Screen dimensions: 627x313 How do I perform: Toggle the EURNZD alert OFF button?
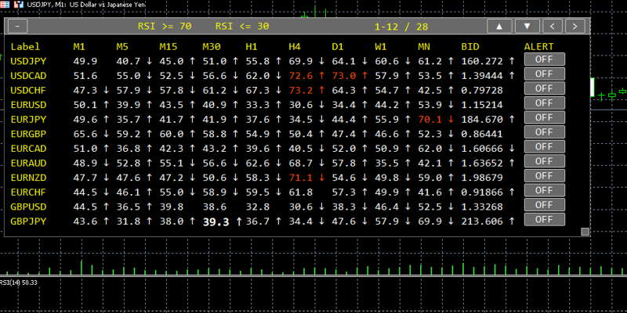tap(544, 176)
